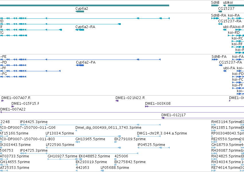This screenshot has height=172, width=244.
Task: Open BAC clone DME1-003K08
Action: [x=158, y=104]
